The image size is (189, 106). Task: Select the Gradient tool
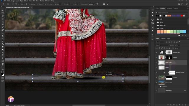[x=3, y=44]
